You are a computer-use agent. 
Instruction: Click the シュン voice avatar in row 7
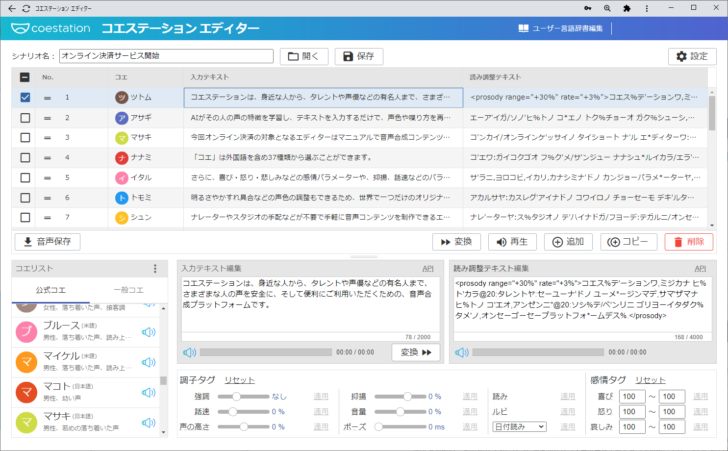click(x=122, y=218)
